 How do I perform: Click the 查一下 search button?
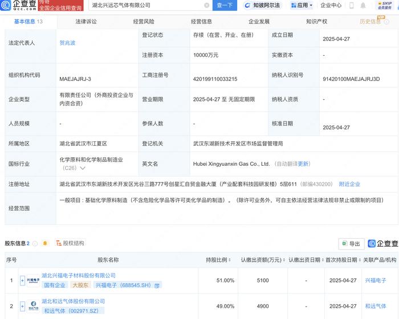tap(225, 5)
